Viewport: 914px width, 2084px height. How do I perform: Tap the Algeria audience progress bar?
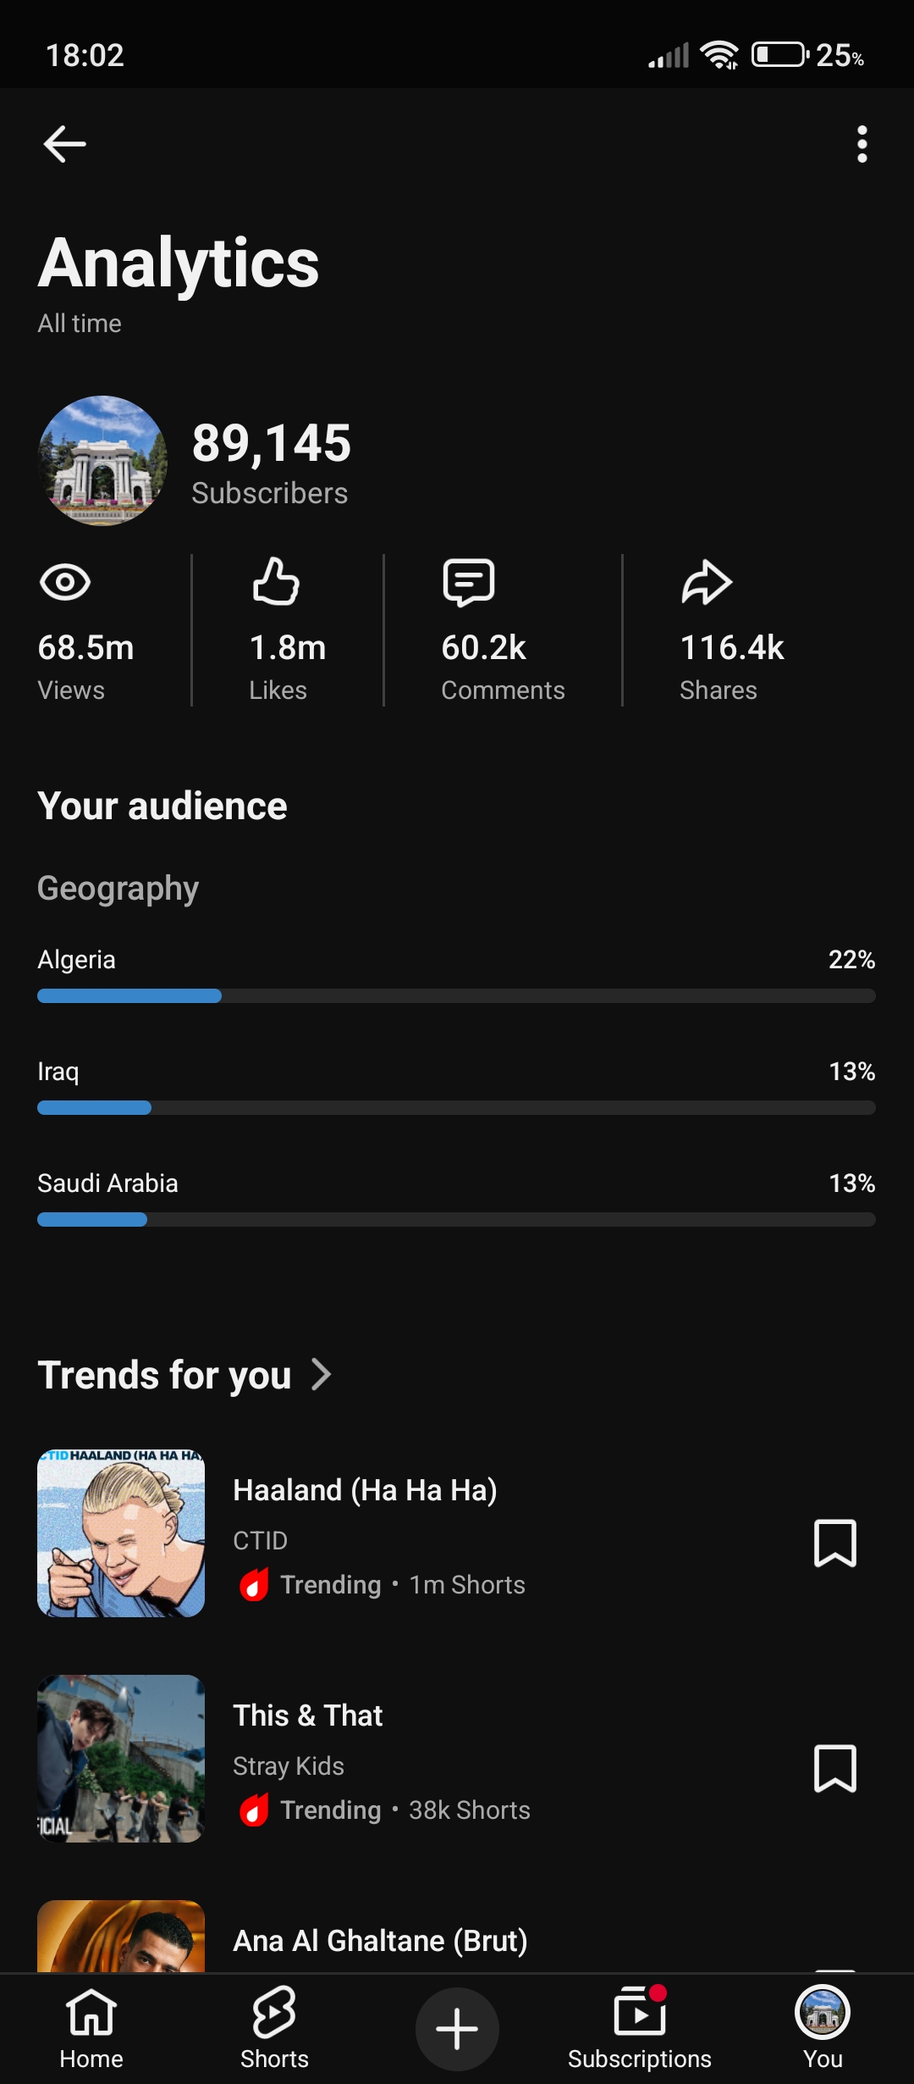click(456, 996)
